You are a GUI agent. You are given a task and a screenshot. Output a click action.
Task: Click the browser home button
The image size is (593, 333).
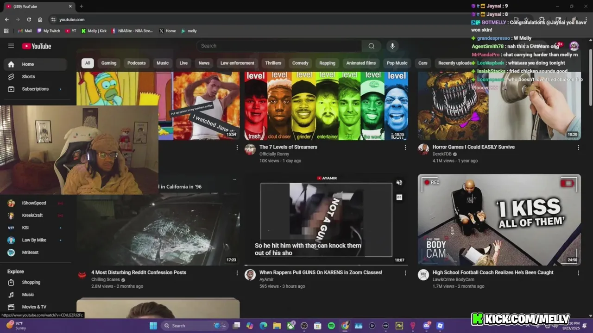point(40,19)
